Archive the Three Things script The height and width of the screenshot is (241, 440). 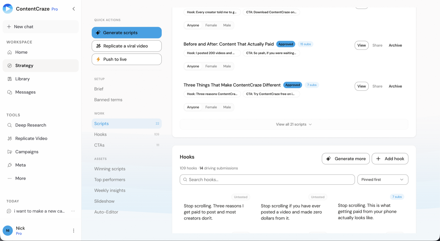pyautogui.click(x=395, y=86)
